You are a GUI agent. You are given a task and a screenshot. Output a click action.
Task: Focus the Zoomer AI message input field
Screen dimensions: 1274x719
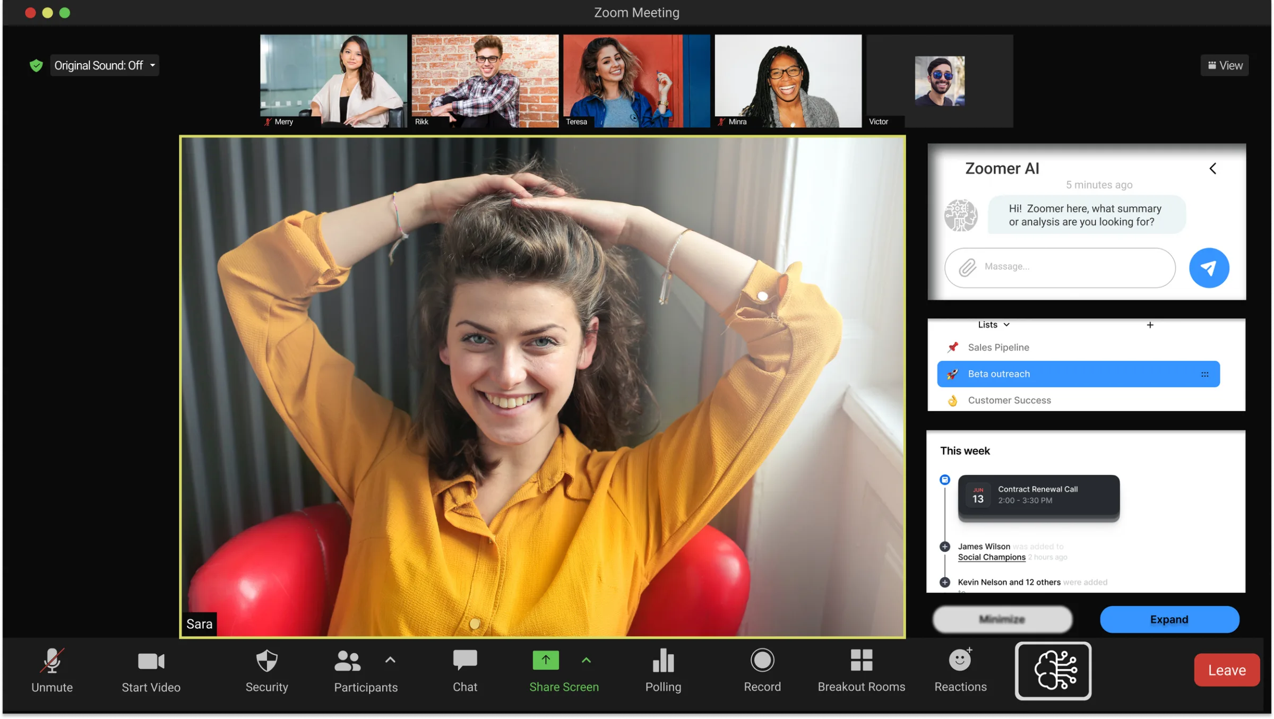click(x=1060, y=267)
